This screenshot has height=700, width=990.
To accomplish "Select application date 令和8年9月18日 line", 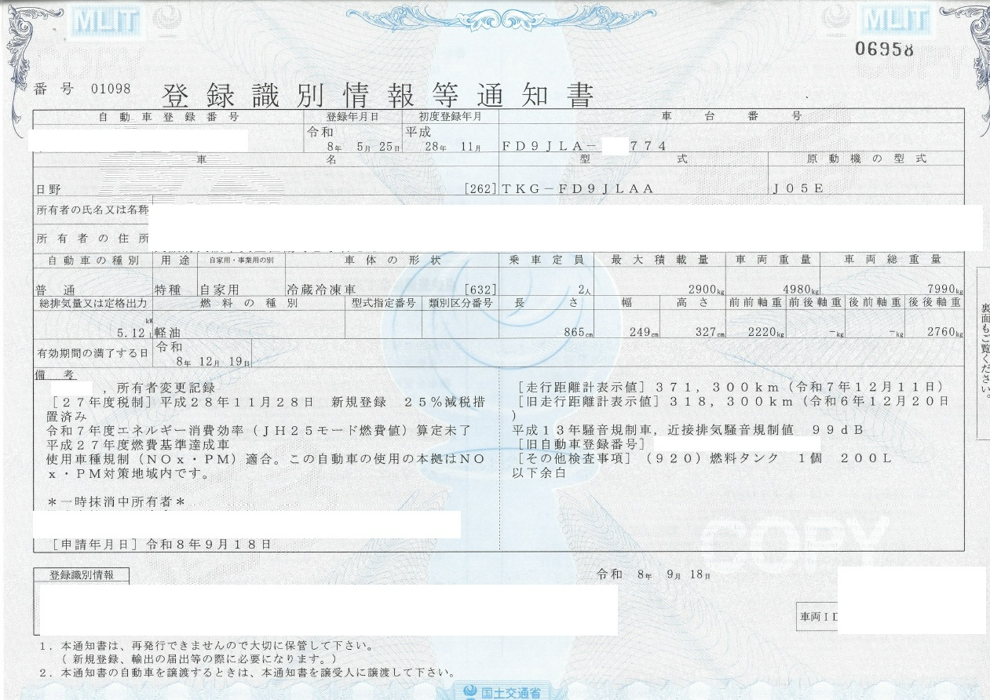I will point(162,543).
